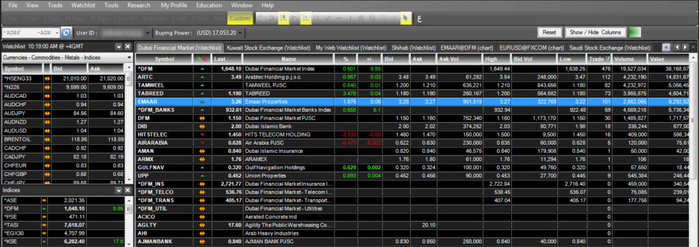
Task: Open the Indices panel dropdown arrow
Action: coord(119,190)
